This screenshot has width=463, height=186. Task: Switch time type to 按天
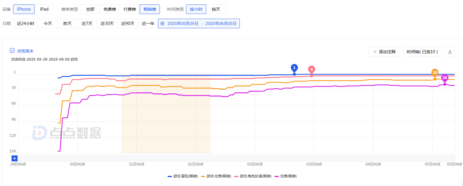click(x=216, y=9)
